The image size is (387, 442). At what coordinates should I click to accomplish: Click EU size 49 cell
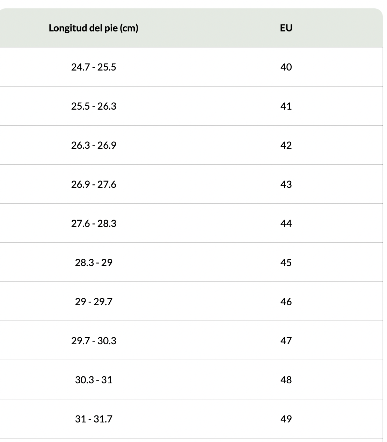tap(286, 419)
